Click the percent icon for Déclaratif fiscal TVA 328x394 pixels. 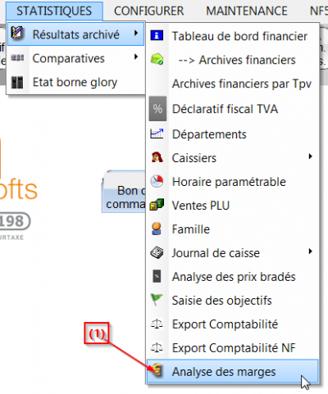[157, 109]
